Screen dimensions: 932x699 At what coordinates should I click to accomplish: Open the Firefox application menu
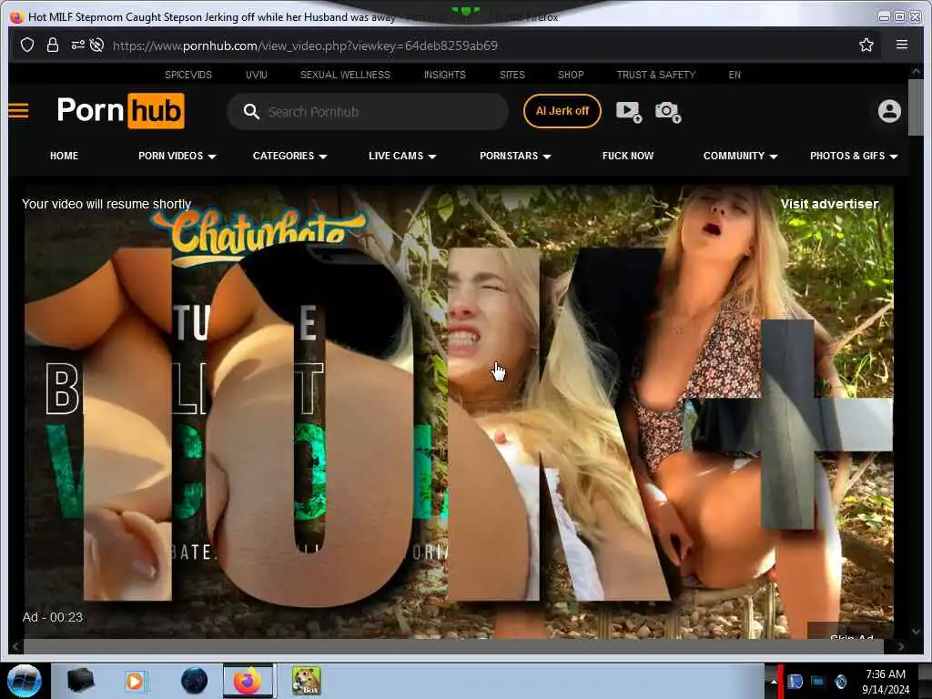pos(902,45)
